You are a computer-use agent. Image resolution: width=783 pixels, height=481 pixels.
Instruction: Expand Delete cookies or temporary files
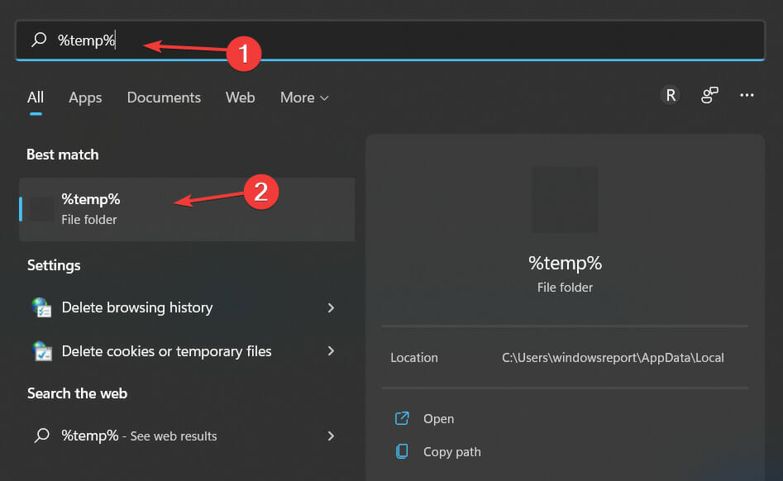click(331, 351)
